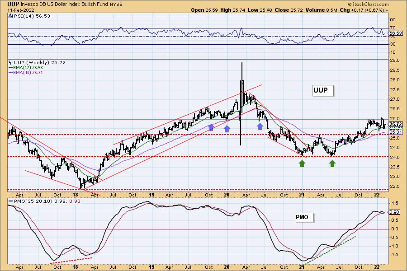Click the 29.0 price axis label
The width and height of the screenshot is (407, 271).
pyautogui.click(x=395, y=61)
